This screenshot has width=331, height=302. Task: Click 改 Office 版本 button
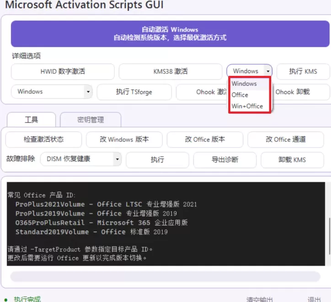pos(205,139)
